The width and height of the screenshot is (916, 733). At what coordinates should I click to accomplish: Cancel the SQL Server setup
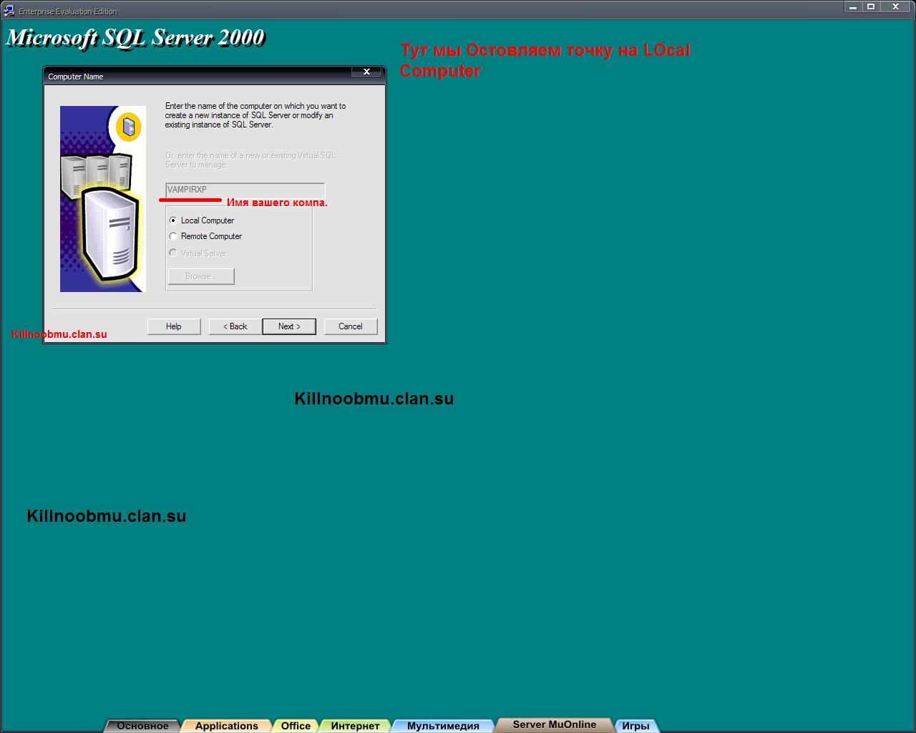tap(351, 326)
